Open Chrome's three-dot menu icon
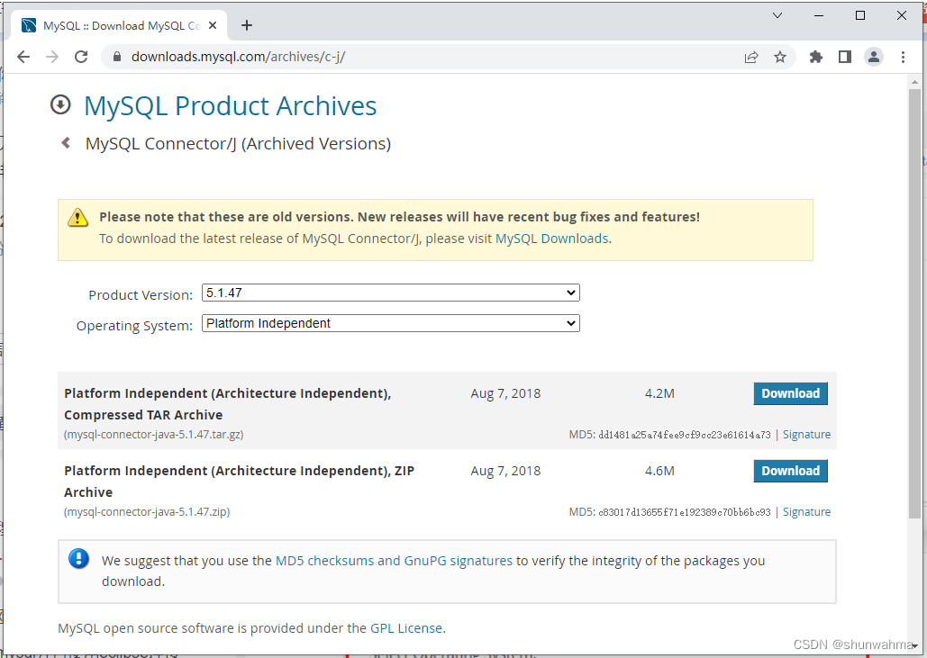This screenshot has width=927, height=658. 903,56
